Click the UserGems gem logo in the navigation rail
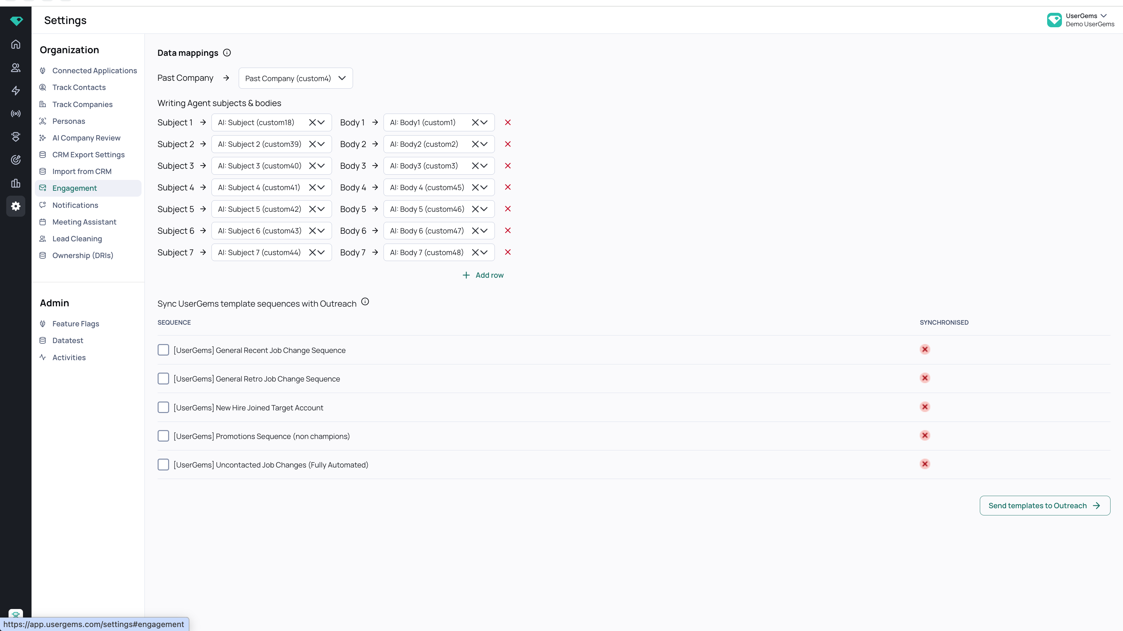This screenshot has height=631, width=1123. point(16,20)
